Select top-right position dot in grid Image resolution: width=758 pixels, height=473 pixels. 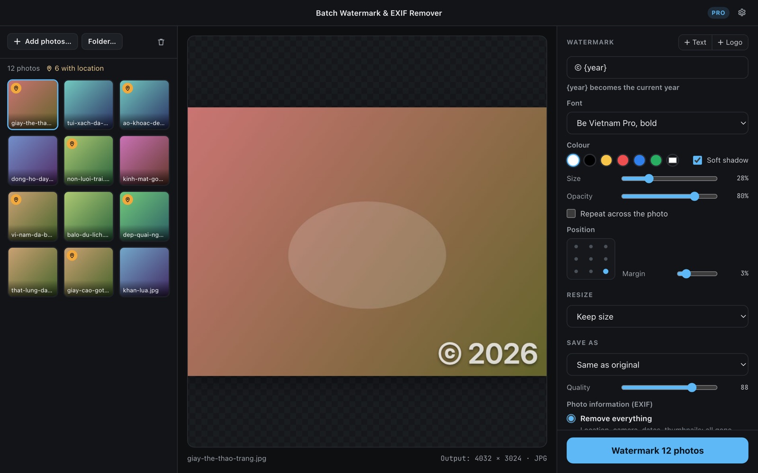(605, 246)
